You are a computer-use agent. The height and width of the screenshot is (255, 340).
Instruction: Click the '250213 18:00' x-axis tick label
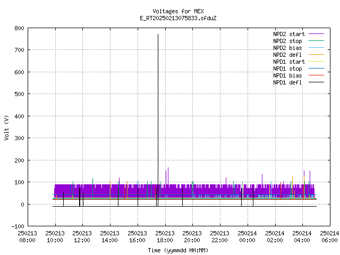coord(165,237)
